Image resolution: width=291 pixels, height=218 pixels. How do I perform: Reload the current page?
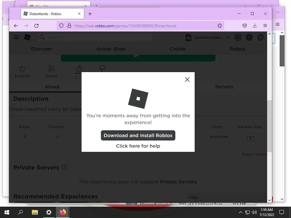click(36, 26)
